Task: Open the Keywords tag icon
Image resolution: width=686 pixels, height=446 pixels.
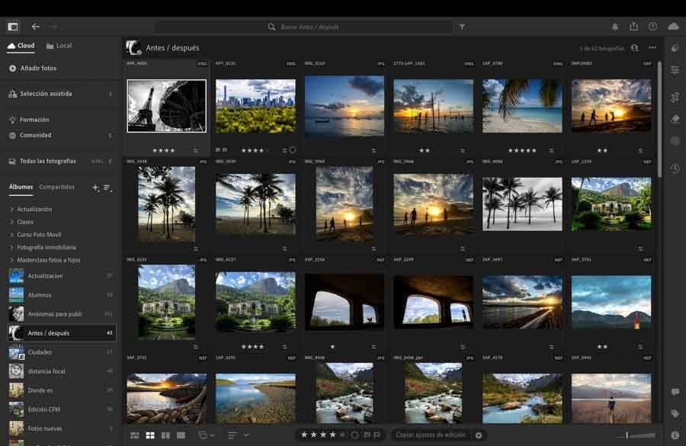Action: pos(675,413)
